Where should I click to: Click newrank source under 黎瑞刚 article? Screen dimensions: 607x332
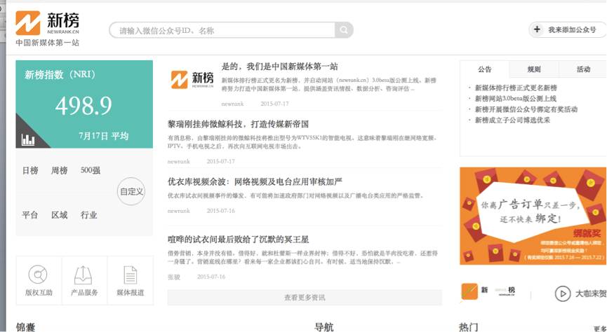[x=179, y=161]
